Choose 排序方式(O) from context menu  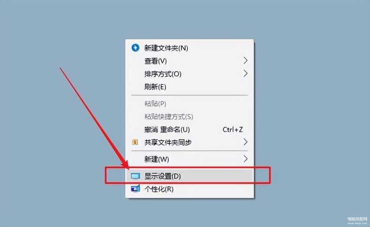pos(190,74)
